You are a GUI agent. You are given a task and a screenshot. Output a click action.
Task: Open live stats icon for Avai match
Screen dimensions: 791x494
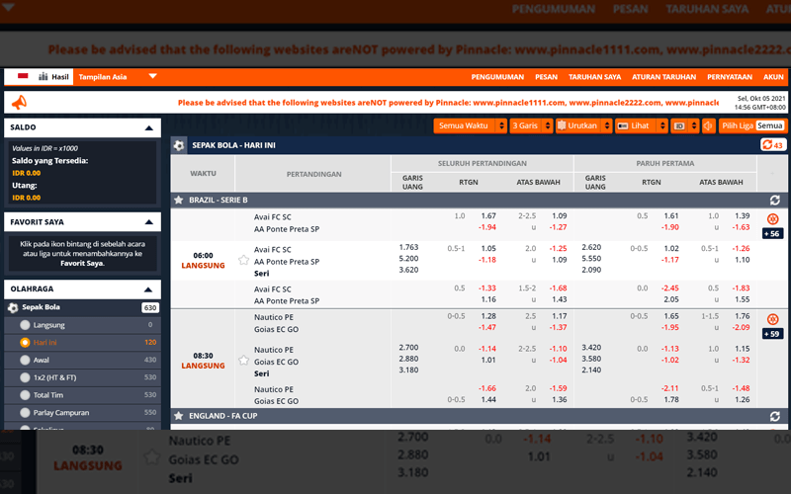773,218
